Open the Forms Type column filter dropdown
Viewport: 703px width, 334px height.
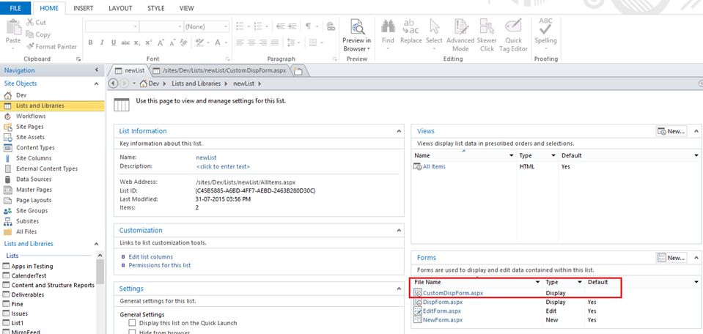pyautogui.click(x=579, y=283)
